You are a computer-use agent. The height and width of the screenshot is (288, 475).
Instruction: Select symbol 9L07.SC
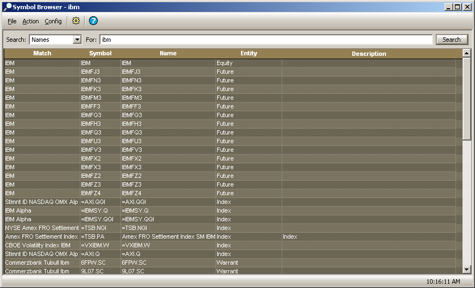coord(100,271)
